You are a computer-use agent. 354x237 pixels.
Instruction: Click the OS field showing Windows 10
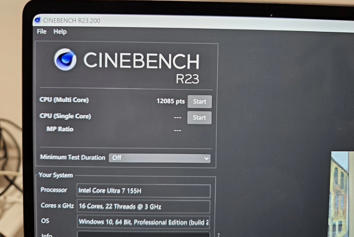[143, 222]
